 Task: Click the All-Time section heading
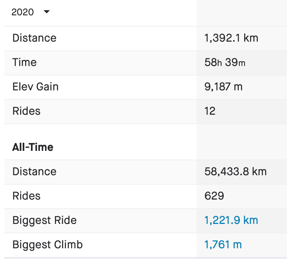pos(33,147)
